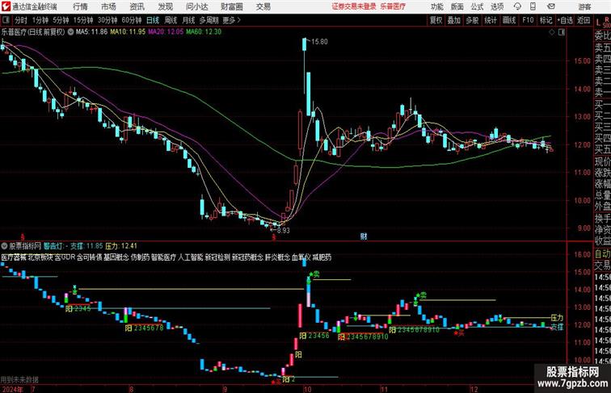Screen dimensions: 611x393
Task: Click the 画线 drawing toolbar button
Action: click(x=509, y=20)
